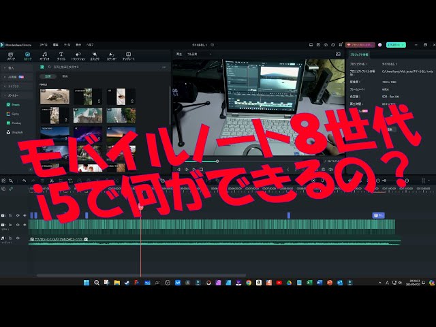Select the aerial ocean coastline thumbnail
This screenshot has height=327, width=436.
pos(88,115)
